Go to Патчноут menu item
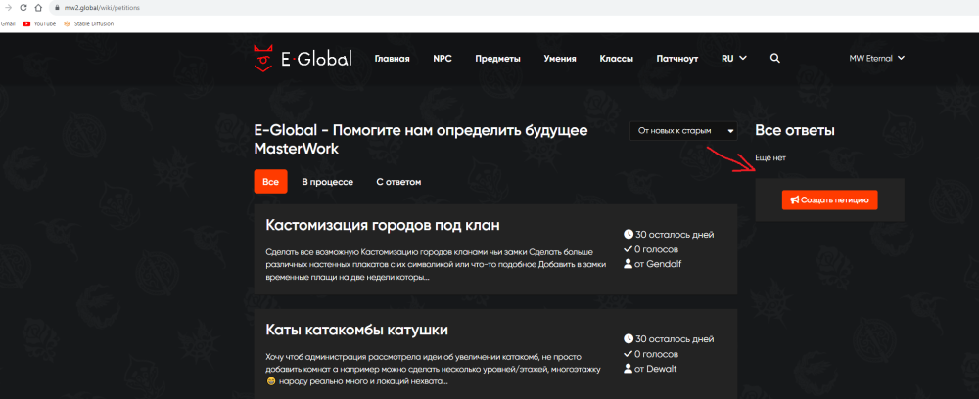 (676, 59)
